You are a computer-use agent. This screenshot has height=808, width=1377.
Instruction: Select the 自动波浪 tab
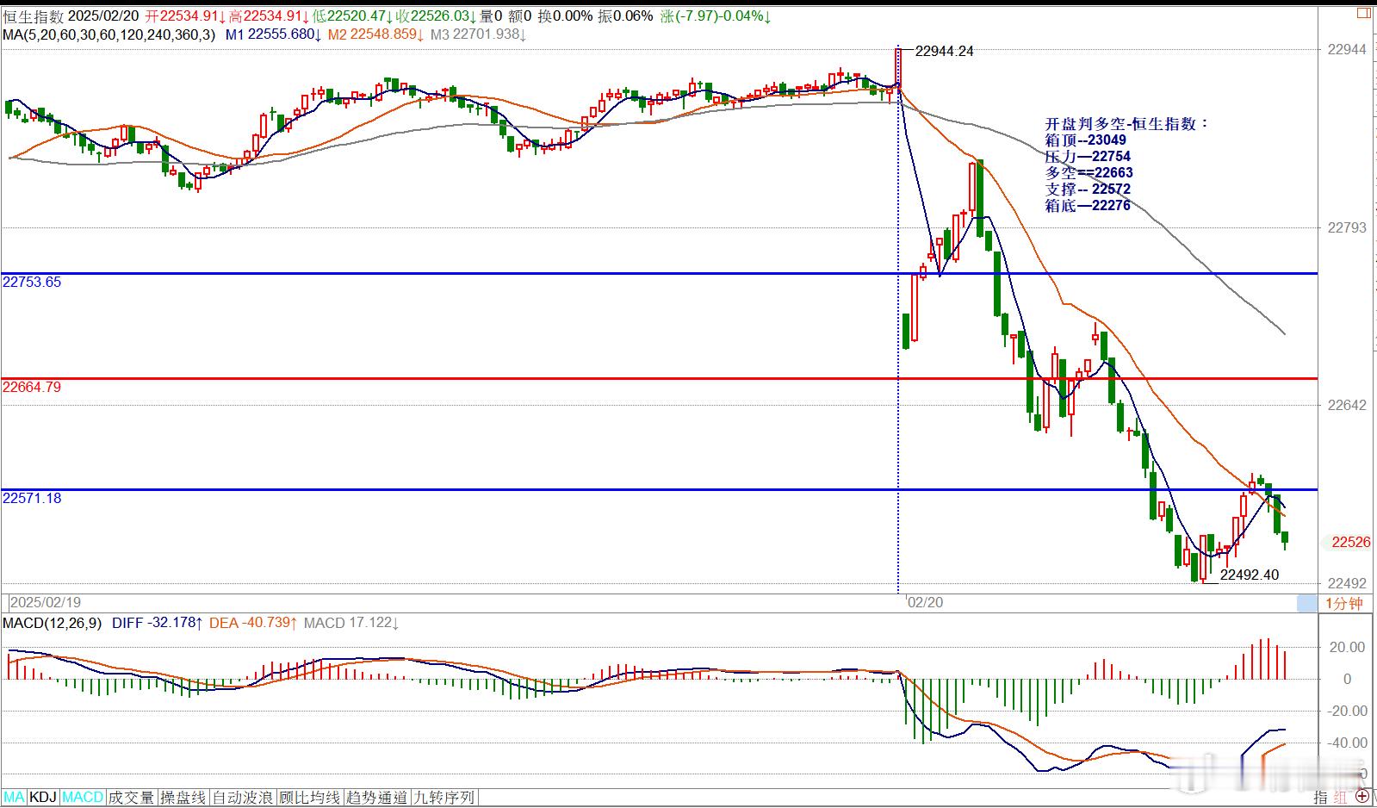[243, 798]
